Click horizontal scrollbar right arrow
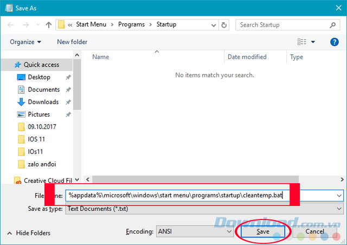This screenshot has width=347, height=245. [342, 179]
